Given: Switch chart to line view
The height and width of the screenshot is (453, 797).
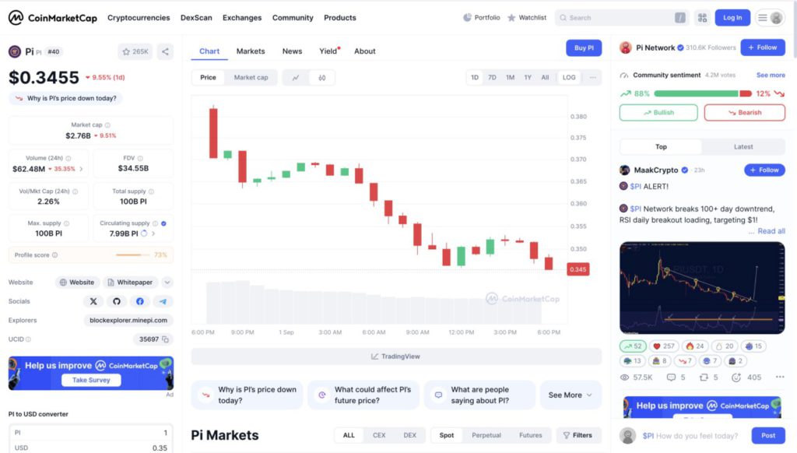Looking at the screenshot, I should point(296,78).
